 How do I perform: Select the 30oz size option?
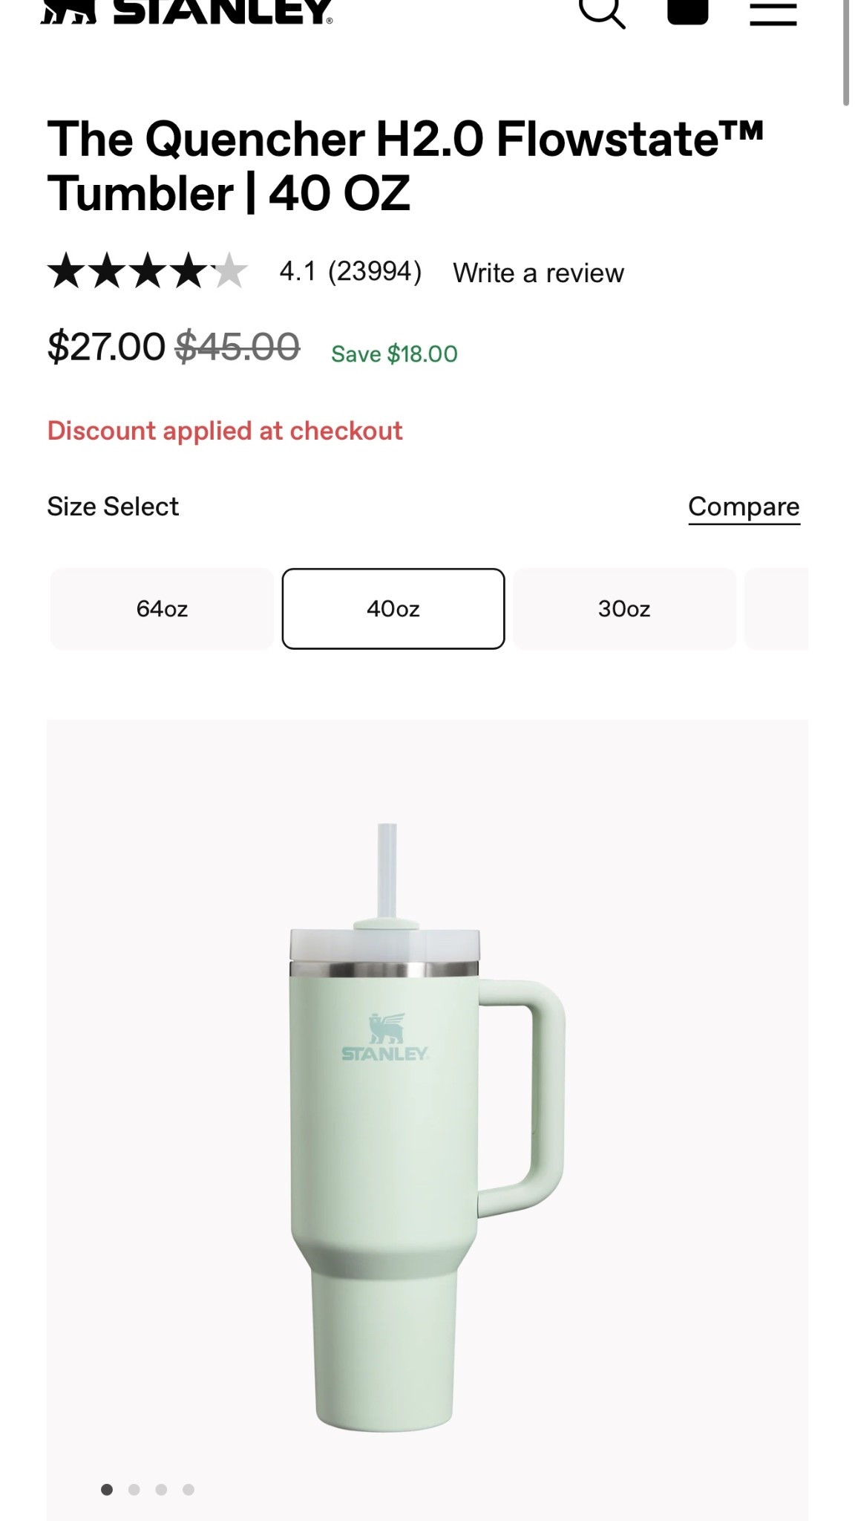(624, 609)
